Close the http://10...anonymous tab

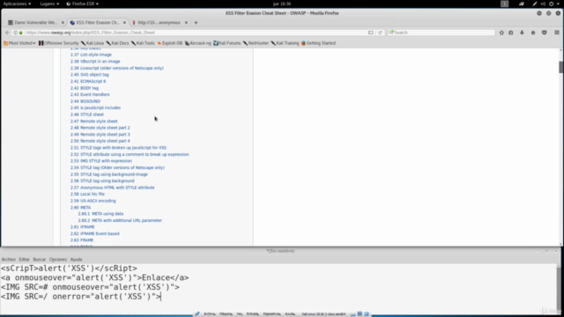(186, 22)
